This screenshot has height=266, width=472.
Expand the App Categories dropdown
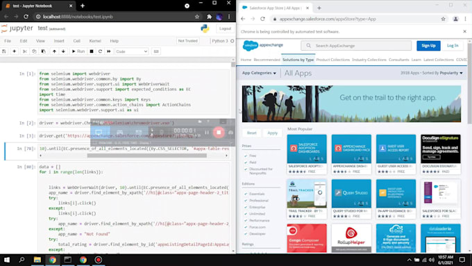click(259, 73)
